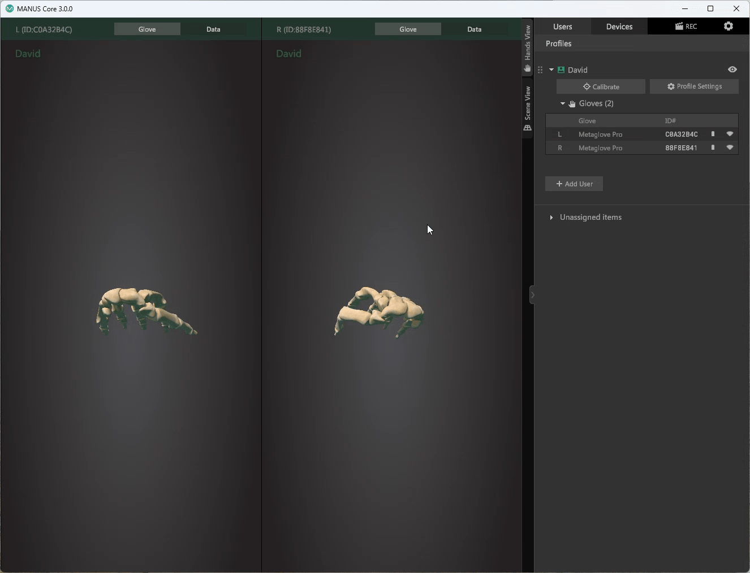The height and width of the screenshot is (573, 750).
Task: Switch right hand panel to Glove view
Action: tap(408, 29)
